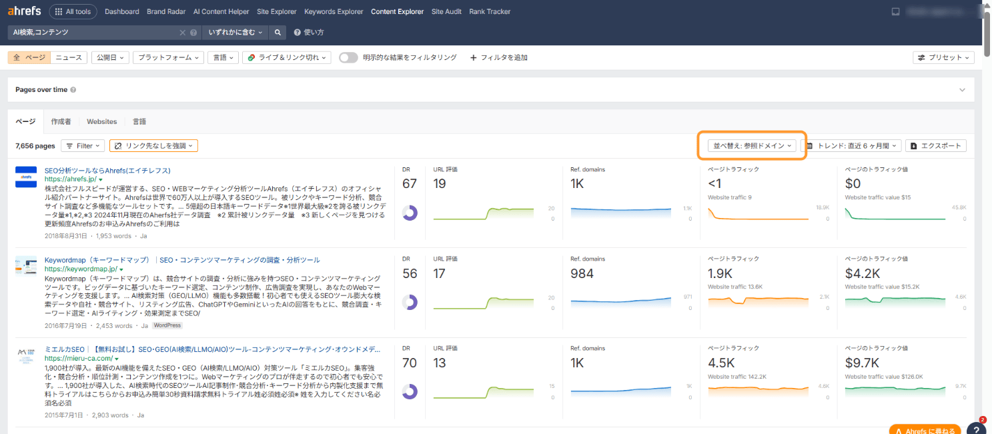This screenshot has width=992, height=434.
Task: Click the ahrefs.jp result thumbnail
Action: [x=26, y=177]
